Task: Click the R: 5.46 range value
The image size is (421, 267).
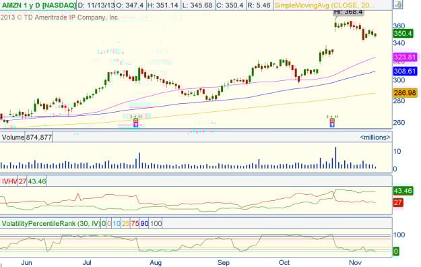Action: coord(259,5)
